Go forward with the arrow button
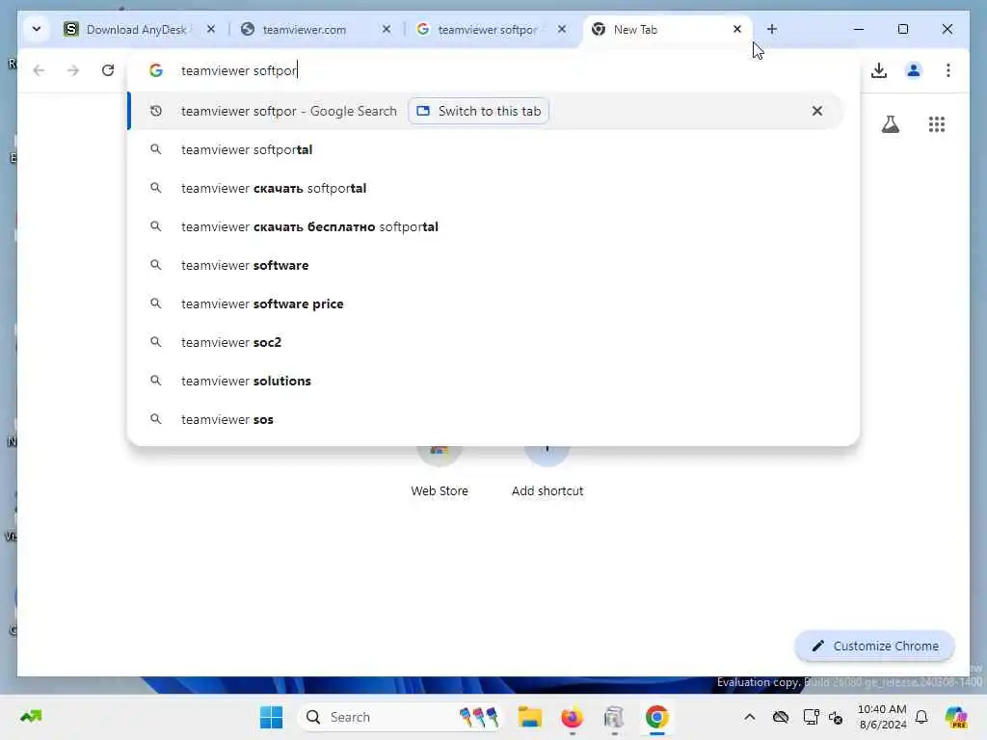This screenshot has height=740, width=987. pos(73,70)
